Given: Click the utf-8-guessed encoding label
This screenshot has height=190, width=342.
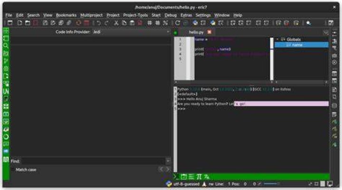Looking at the screenshot, I should click(186, 184).
